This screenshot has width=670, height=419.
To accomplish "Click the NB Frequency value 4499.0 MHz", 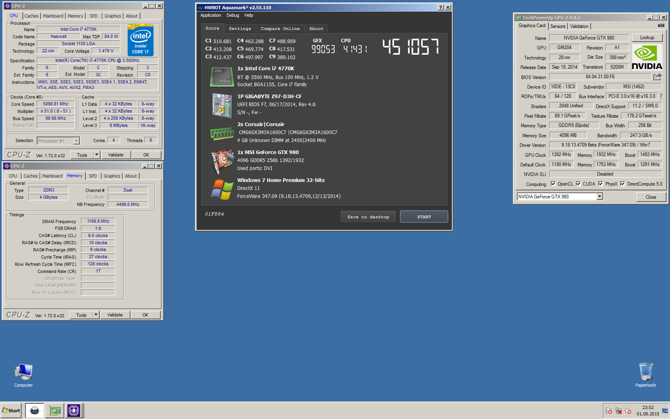I will point(128,204).
